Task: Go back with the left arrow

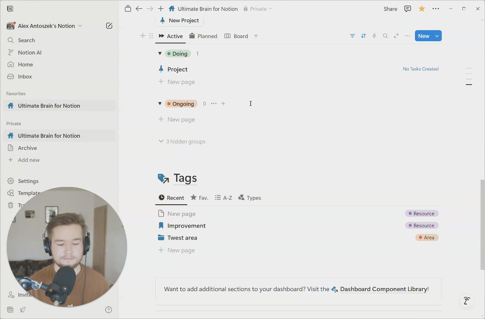Action: click(139, 9)
